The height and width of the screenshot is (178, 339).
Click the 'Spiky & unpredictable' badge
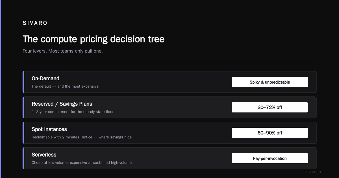[x=270, y=82]
